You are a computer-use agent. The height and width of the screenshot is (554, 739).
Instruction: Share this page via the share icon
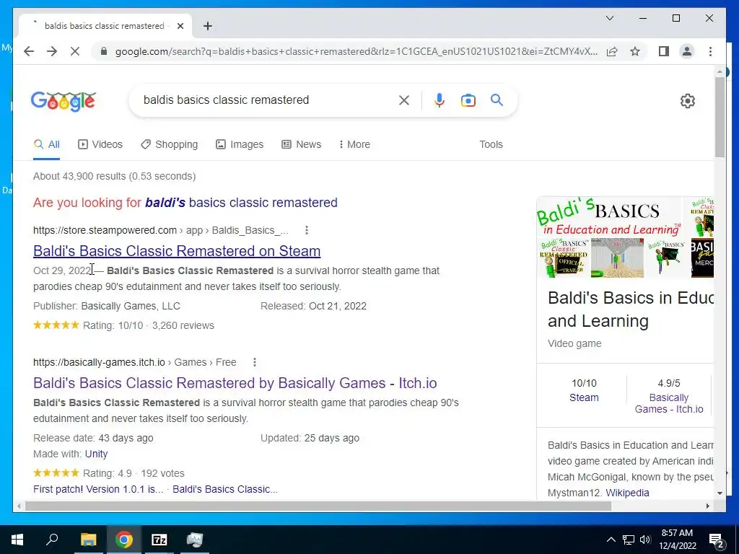pyautogui.click(x=612, y=51)
